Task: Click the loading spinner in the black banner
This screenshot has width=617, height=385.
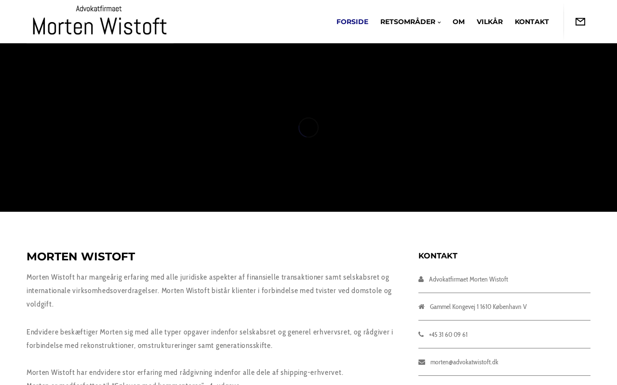Action: (x=308, y=128)
